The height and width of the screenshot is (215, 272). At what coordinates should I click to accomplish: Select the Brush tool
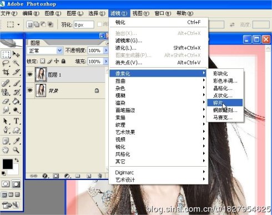click(16, 83)
